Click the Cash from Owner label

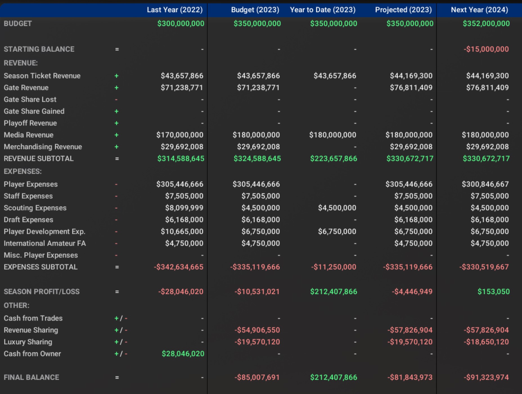32,354
